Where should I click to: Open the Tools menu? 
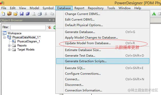(x=111, y=8)
